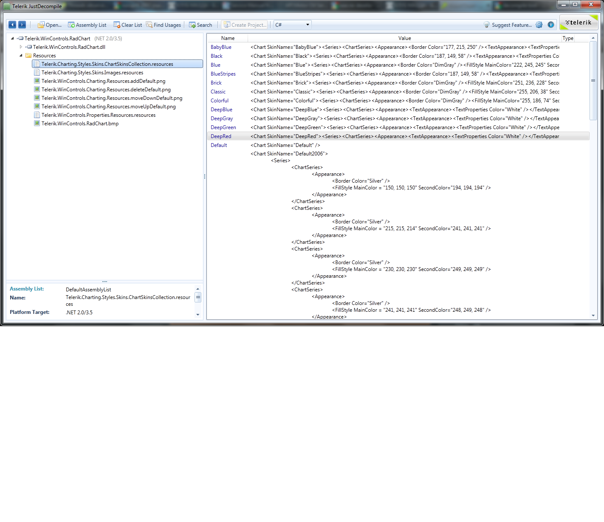Screen dimensions: 604x522
Task: Click the Suggest Feature lightbulb icon
Action: pos(487,25)
